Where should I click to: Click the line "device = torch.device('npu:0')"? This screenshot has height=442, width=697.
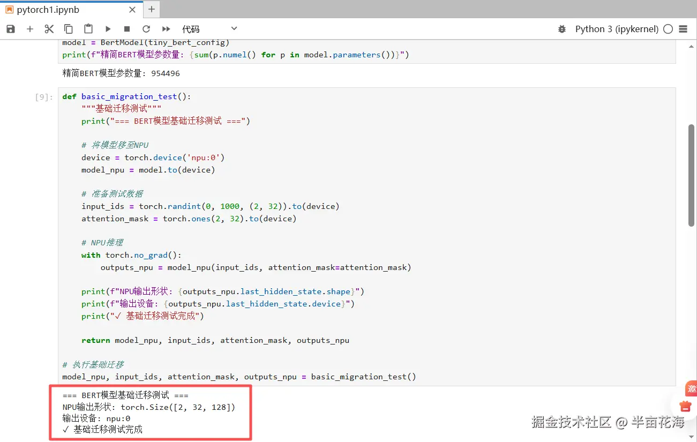pos(153,158)
